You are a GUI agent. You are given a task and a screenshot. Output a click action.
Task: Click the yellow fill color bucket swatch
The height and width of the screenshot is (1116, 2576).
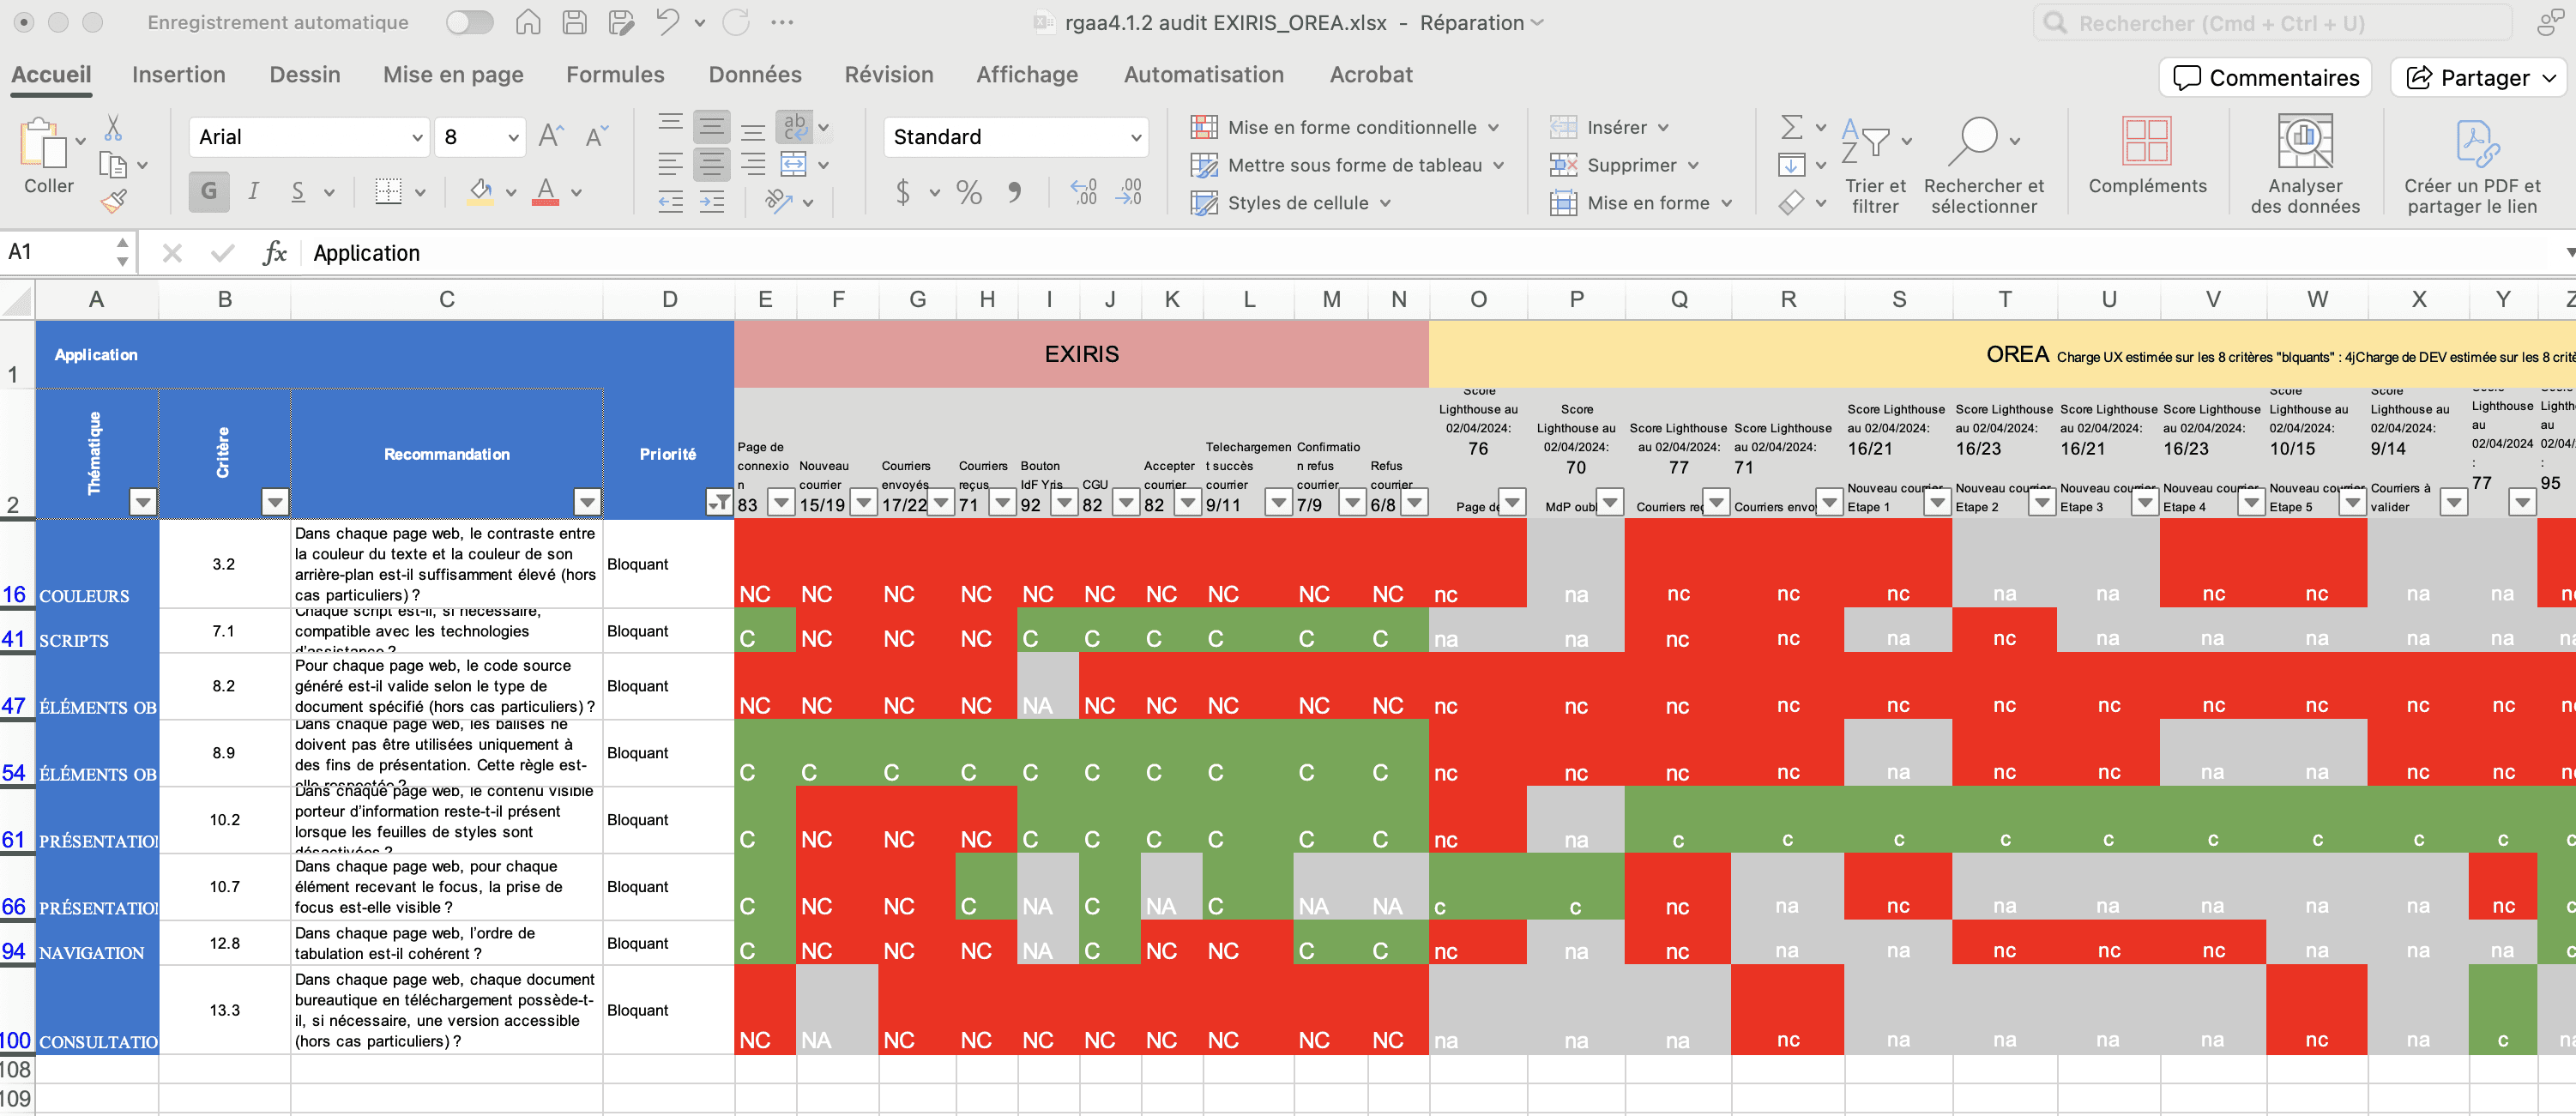(x=481, y=191)
